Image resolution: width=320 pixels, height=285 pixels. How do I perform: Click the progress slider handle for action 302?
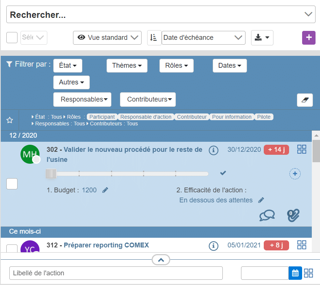click(x=51, y=173)
